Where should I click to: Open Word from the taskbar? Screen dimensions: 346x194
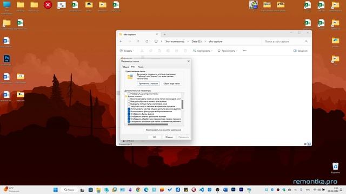[225, 190]
